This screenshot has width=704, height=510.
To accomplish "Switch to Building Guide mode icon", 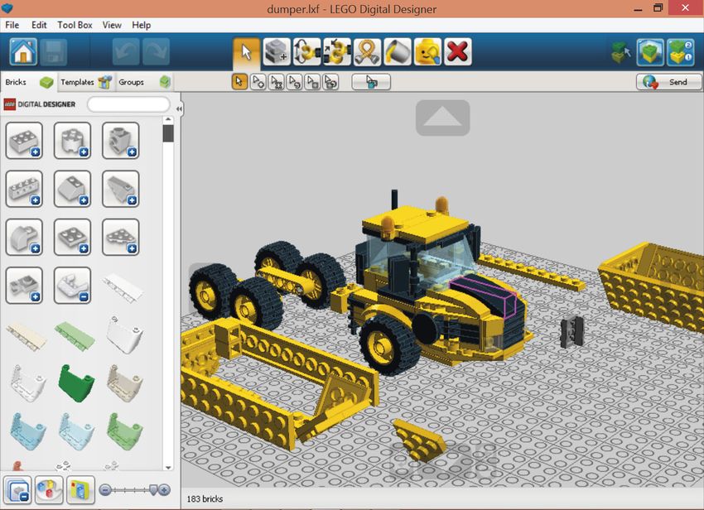I will [681, 52].
